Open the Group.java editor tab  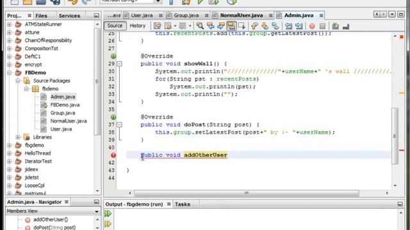tap(186, 15)
